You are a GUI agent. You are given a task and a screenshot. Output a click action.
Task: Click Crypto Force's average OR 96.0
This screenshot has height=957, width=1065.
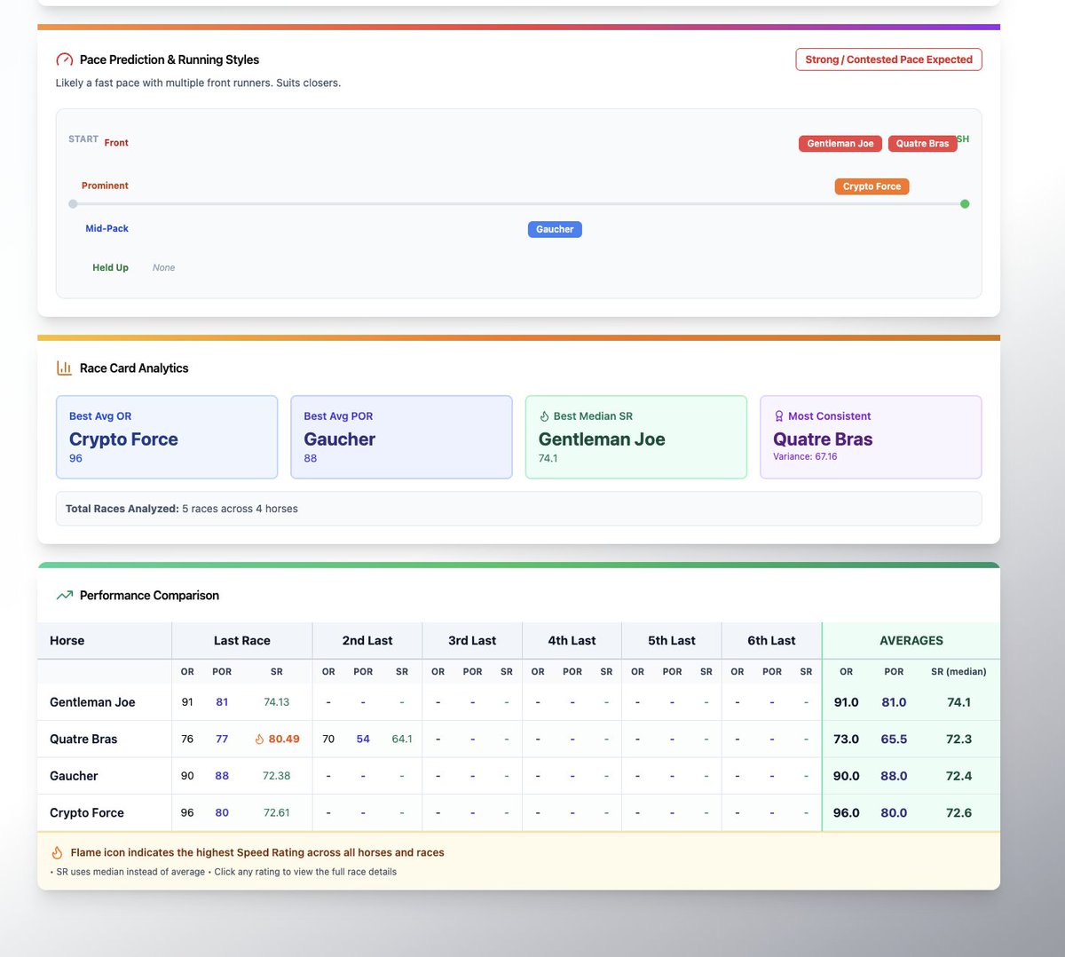click(x=846, y=812)
